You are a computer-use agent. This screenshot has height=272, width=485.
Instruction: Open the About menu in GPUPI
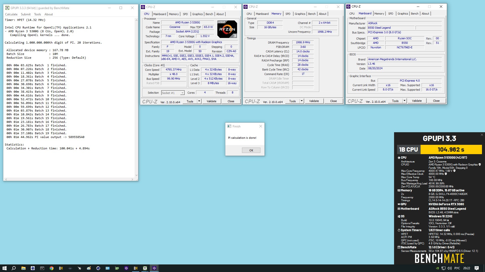[48, 14]
